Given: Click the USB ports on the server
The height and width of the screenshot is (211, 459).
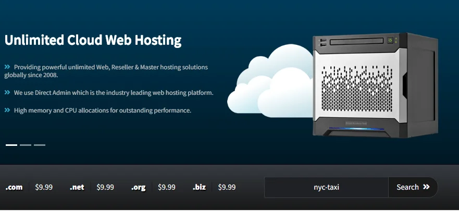Looking at the screenshot, I should [321, 42].
